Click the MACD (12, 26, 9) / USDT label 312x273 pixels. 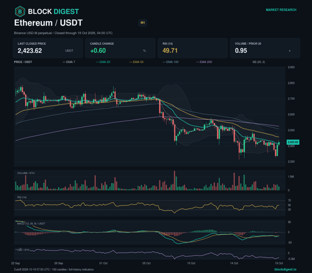[x=31, y=224]
